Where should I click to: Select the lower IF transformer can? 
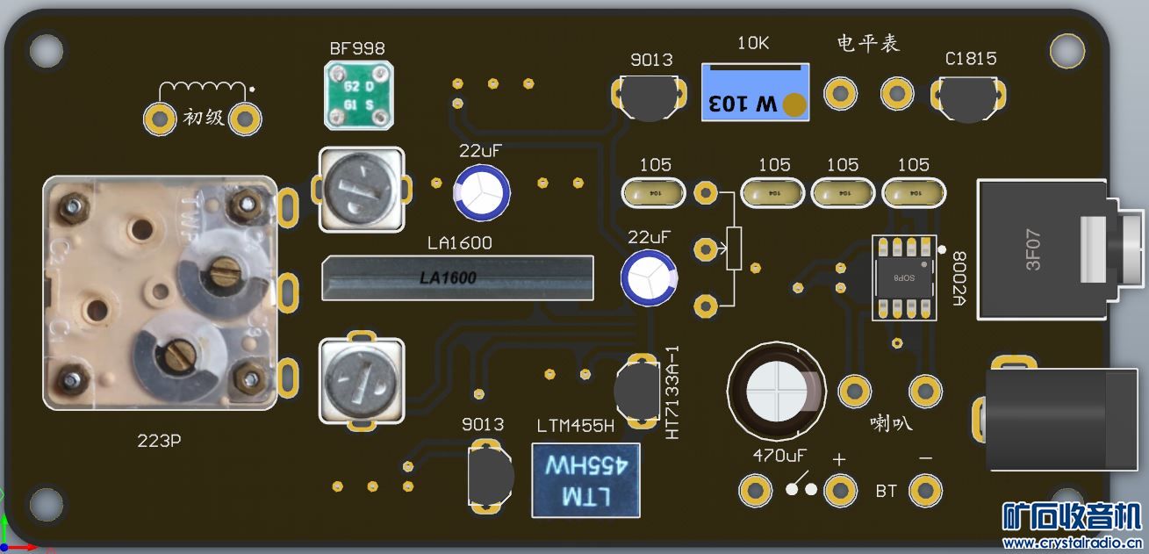(x=361, y=380)
